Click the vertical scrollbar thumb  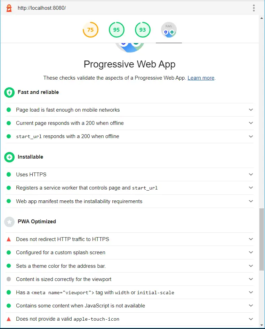point(262,239)
